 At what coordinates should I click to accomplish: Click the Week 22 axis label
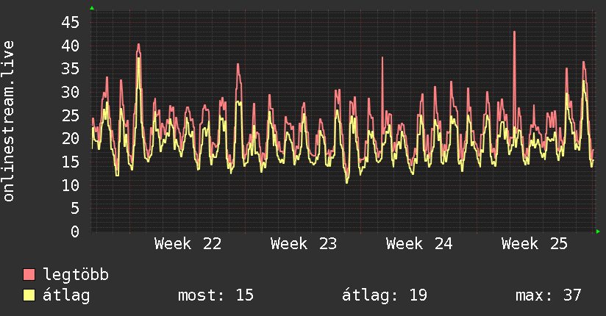pos(188,244)
